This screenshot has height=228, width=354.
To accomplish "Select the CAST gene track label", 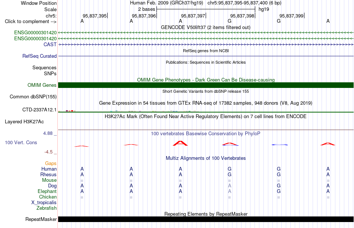I will pyautogui.click(x=50, y=44).
